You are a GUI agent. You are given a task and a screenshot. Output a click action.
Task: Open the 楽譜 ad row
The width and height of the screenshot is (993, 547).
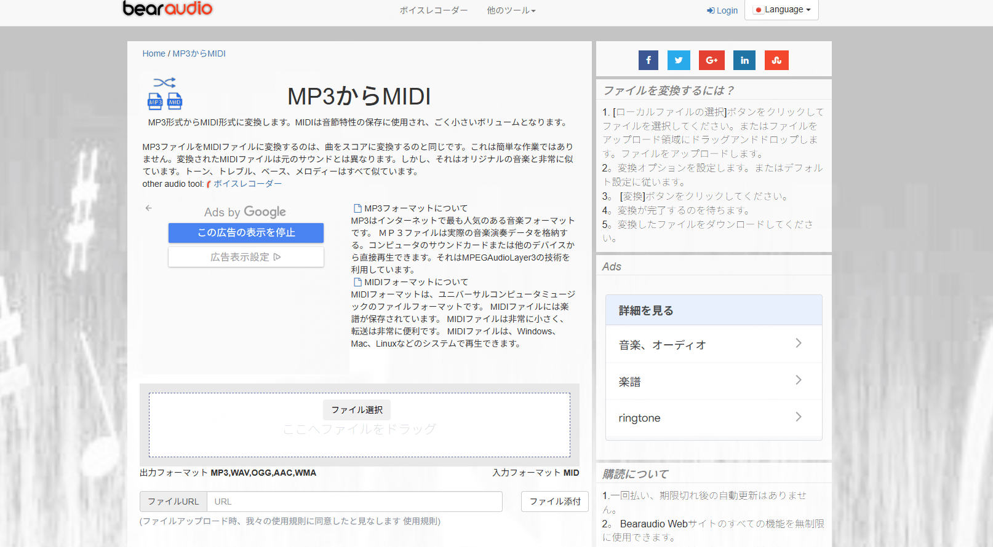tap(714, 381)
